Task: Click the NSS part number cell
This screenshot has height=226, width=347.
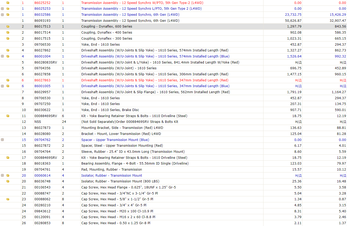Action: [38, 122]
